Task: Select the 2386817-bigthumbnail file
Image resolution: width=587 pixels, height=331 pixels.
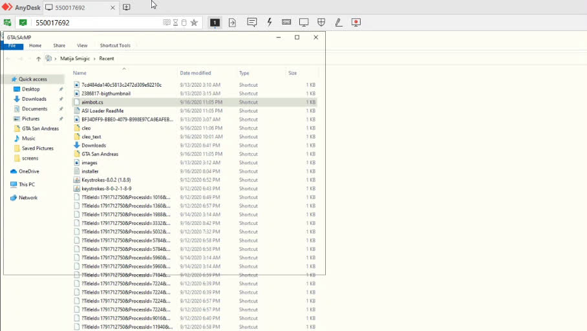Action: pyautogui.click(x=195, y=94)
